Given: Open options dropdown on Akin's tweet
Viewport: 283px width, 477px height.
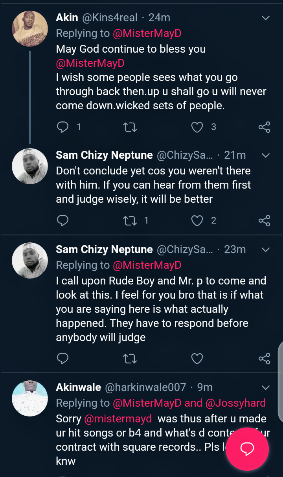Looking at the screenshot, I should [266, 18].
